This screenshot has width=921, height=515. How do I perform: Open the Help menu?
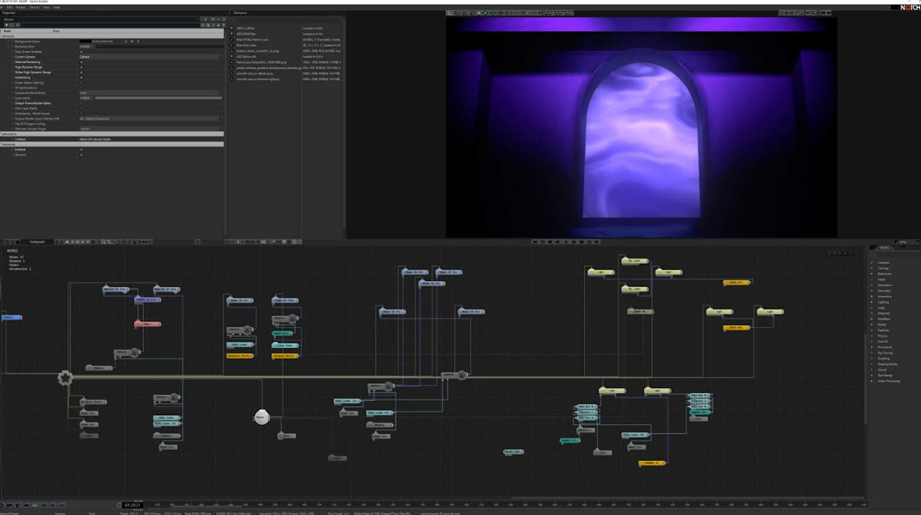pos(56,7)
